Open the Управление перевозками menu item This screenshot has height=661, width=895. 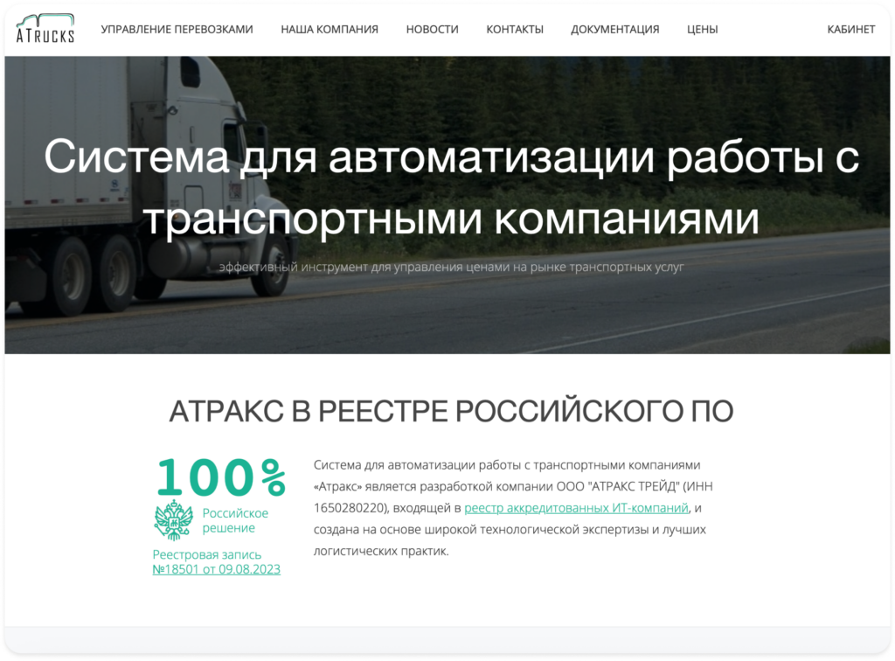tap(177, 29)
